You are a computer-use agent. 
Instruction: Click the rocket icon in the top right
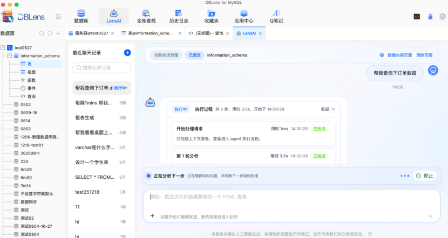coord(430,17)
